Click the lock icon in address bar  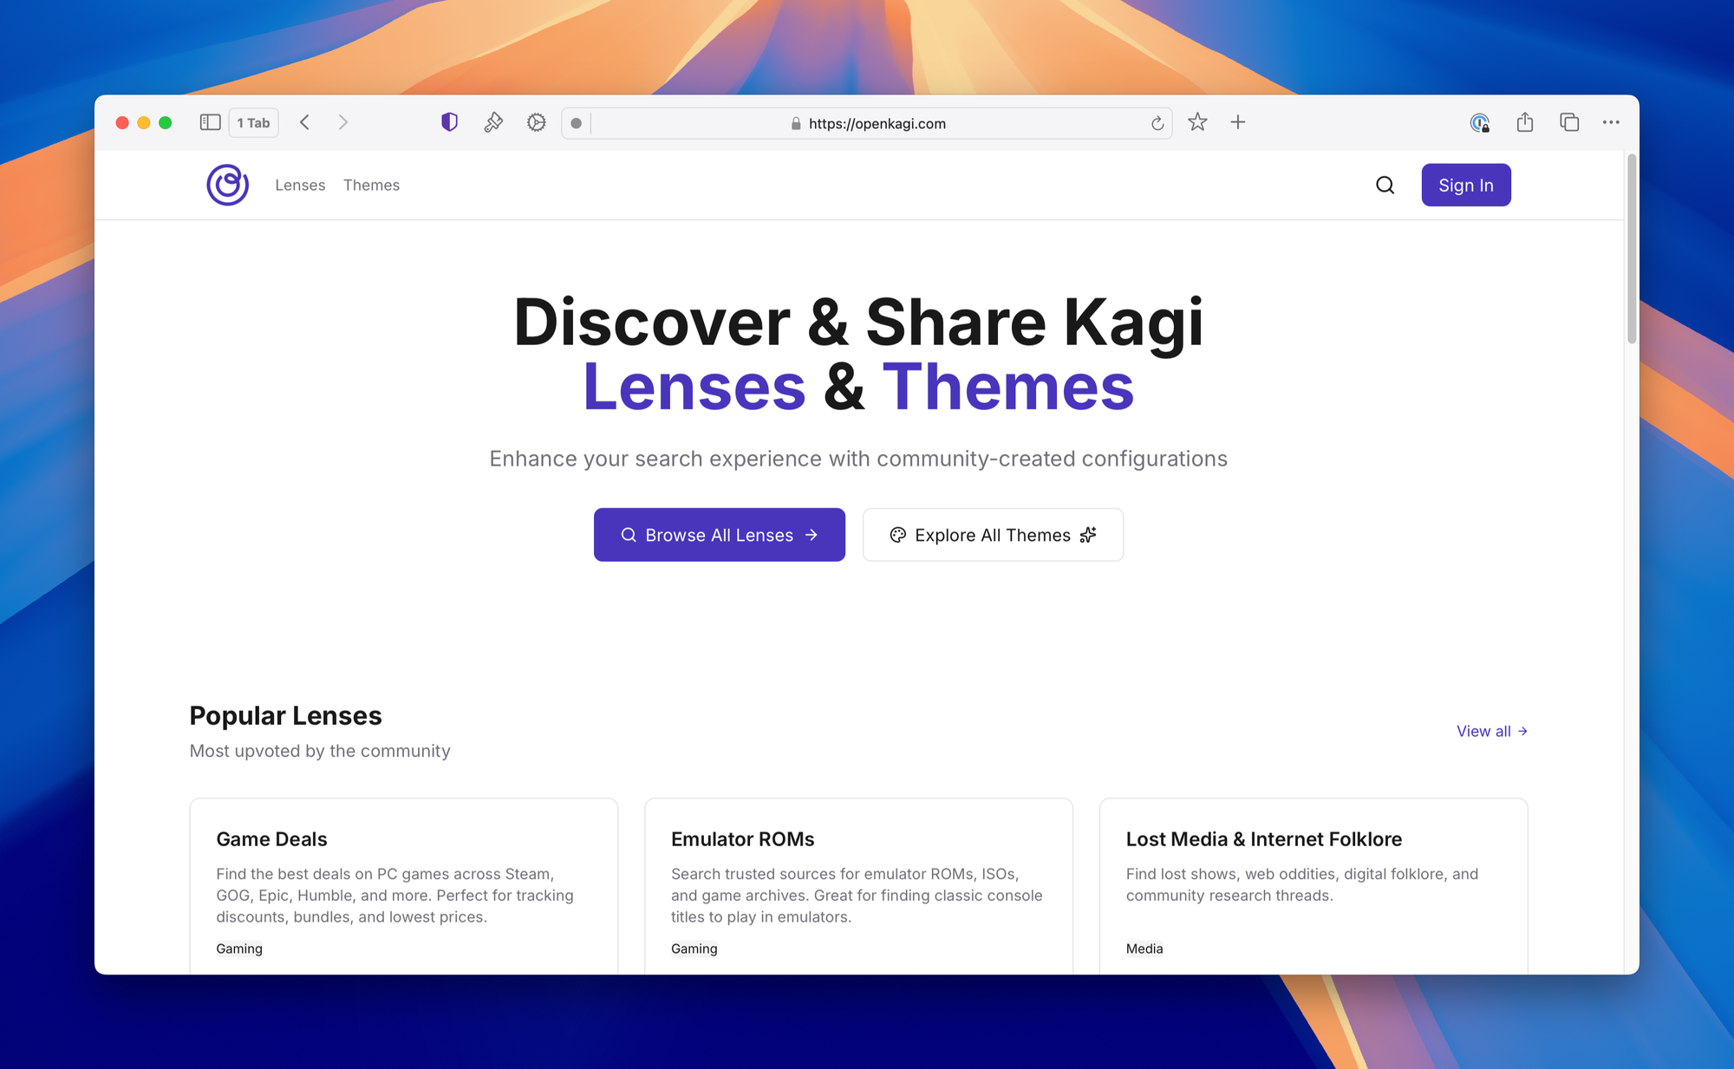pyautogui.click(x=796, y=123)
